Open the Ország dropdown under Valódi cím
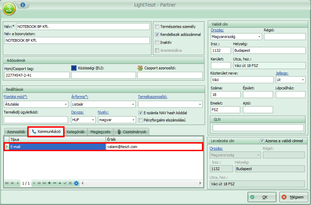This screenshot has height=205, width=311. (259, 37)
